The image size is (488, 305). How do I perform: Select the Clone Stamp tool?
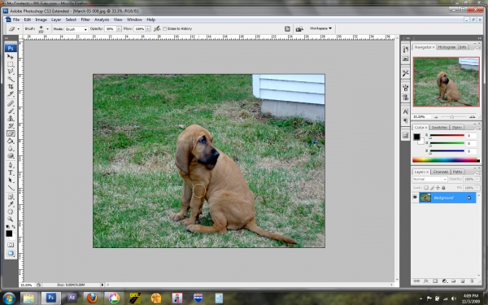11,118
